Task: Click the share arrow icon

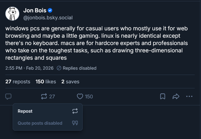Action: click(x=176, y=96)
